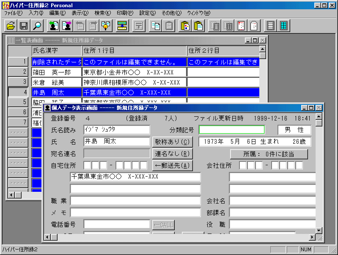
Task: Open the 設定(S) menu
Action: (148, 13)
